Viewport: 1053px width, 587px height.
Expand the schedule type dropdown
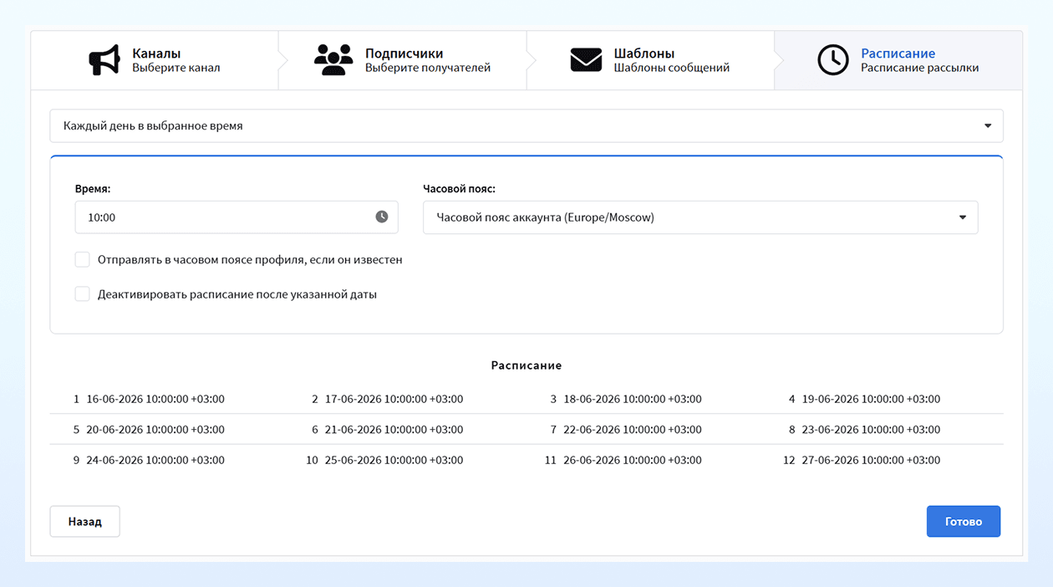click(526, 125)
